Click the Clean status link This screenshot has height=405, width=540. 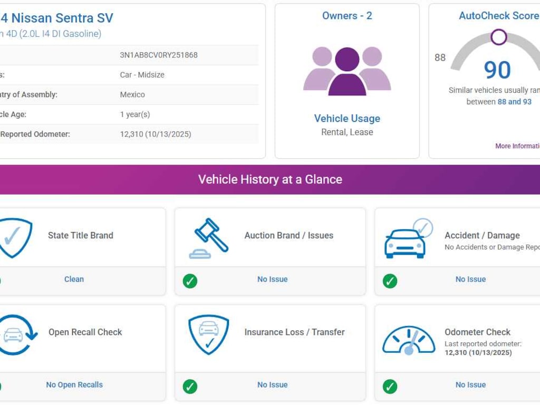point(74,279)
